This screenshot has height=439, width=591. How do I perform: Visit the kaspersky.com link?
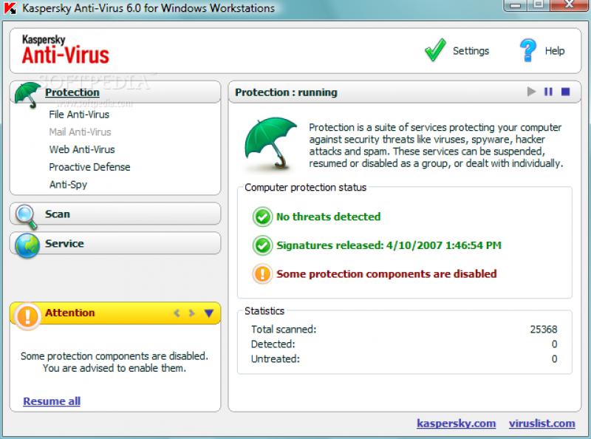click(457, 423)
